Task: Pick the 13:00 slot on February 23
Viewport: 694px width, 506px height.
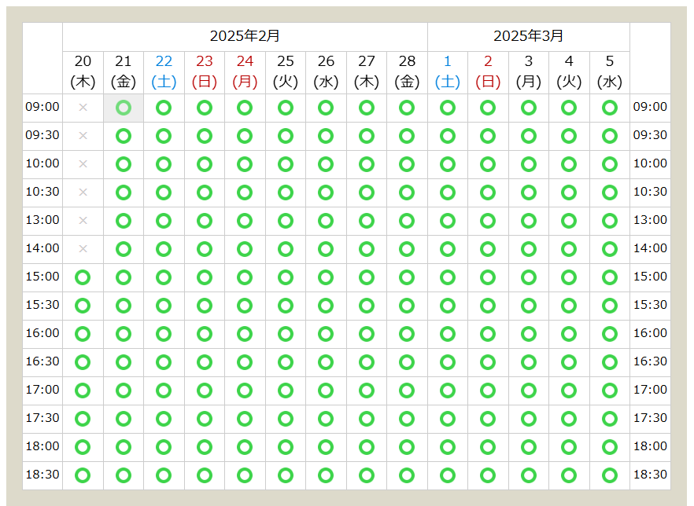Action: pyautogui.click(x=205, y=221)
